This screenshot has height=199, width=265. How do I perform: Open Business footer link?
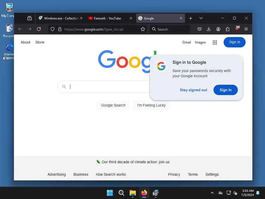[x=81, y=174]
